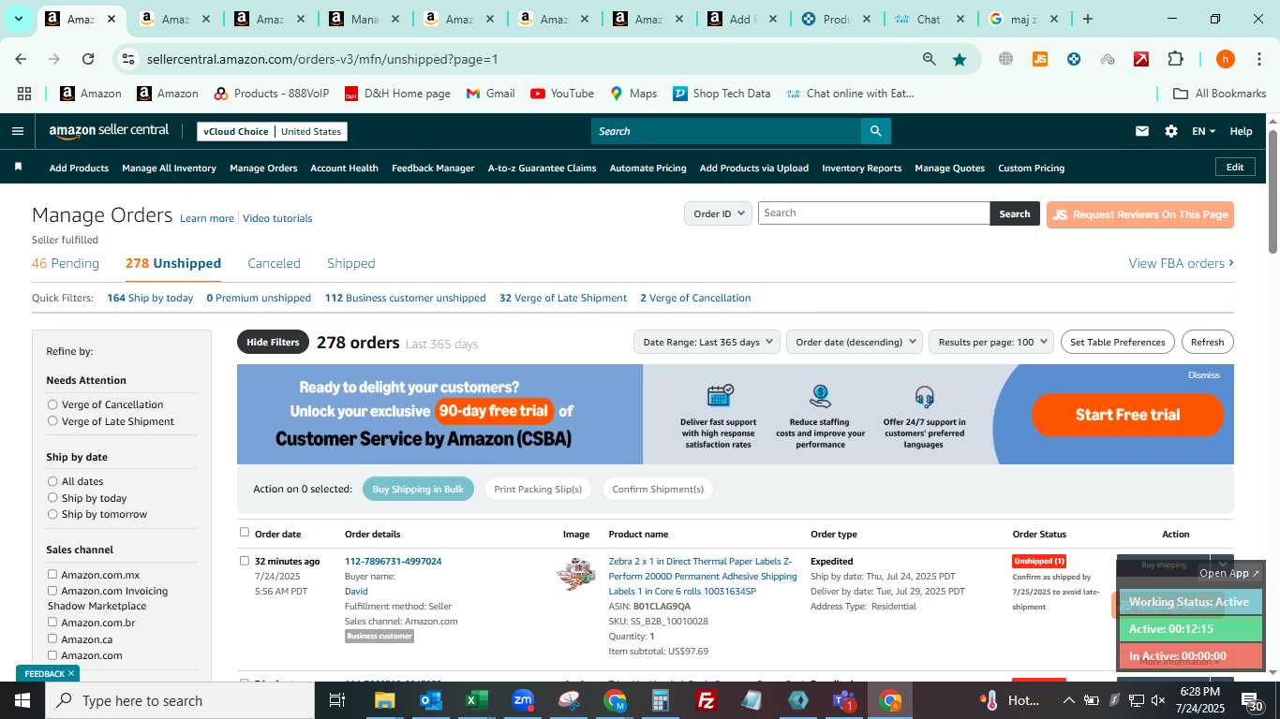Open the Seller Central hamburger menu

click(17, 131)
